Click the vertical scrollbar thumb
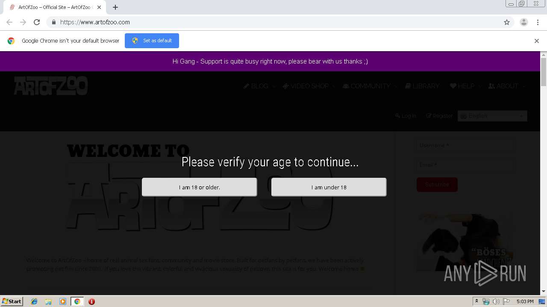 pyautogui.click(x=544, y=72)
